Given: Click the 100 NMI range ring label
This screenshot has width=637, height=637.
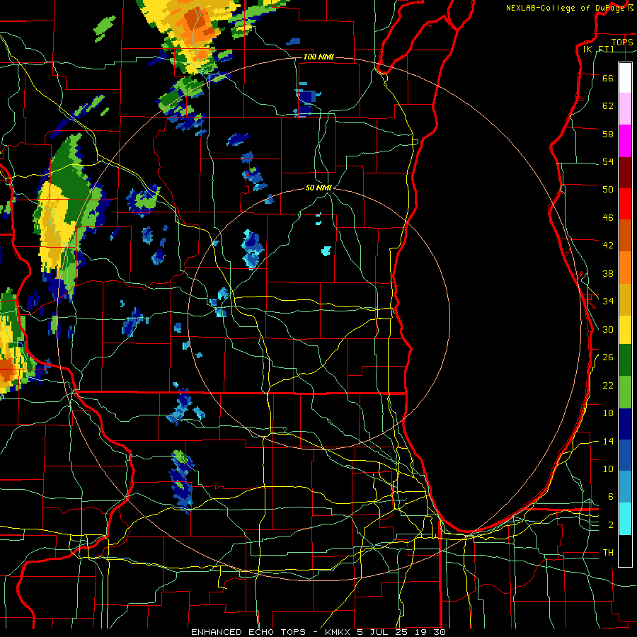Looking at the screenshot, I should 318,57.
